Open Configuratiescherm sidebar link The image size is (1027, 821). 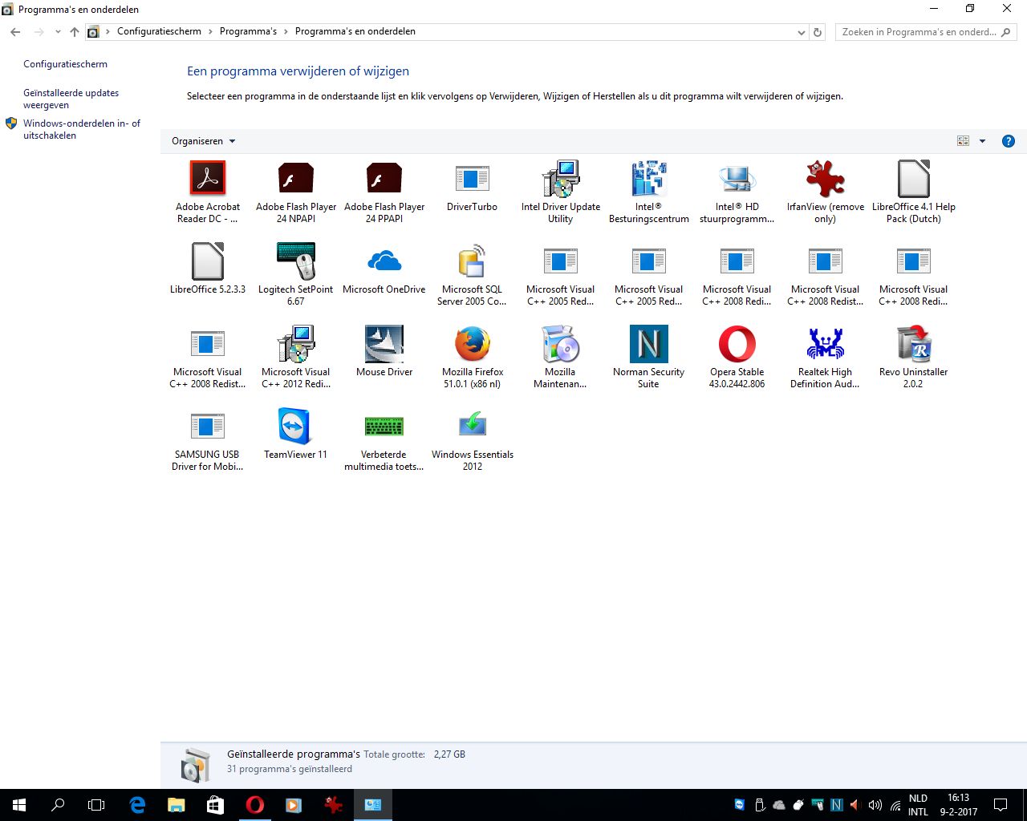pyautogui.click(x=65, y=64)
